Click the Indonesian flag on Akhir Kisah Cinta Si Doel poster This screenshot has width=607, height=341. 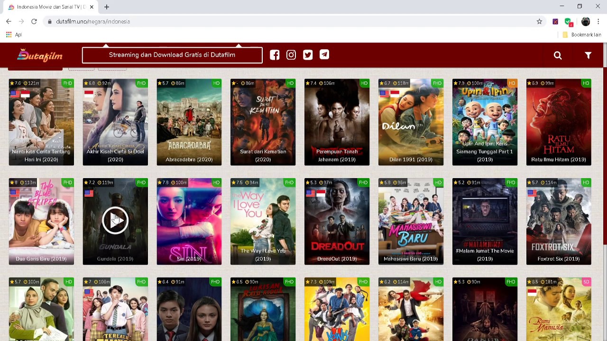point(89,94)
